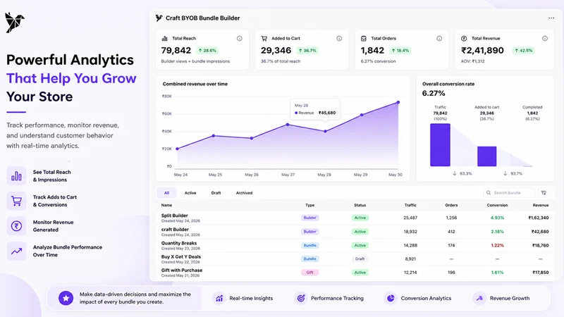564x317 pixels.
Task: Click the Monitor Revenue Generated rupee icon
Action: [16, 225]
